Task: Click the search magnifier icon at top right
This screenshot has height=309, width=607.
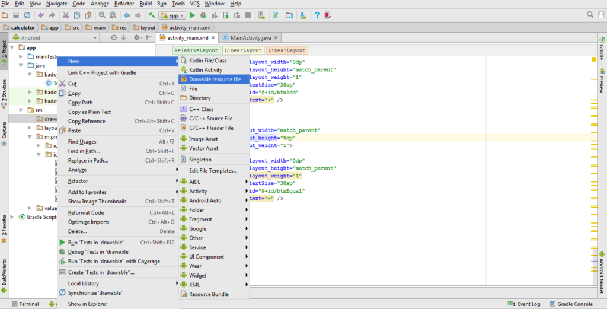Action: [x=591, y=15]
